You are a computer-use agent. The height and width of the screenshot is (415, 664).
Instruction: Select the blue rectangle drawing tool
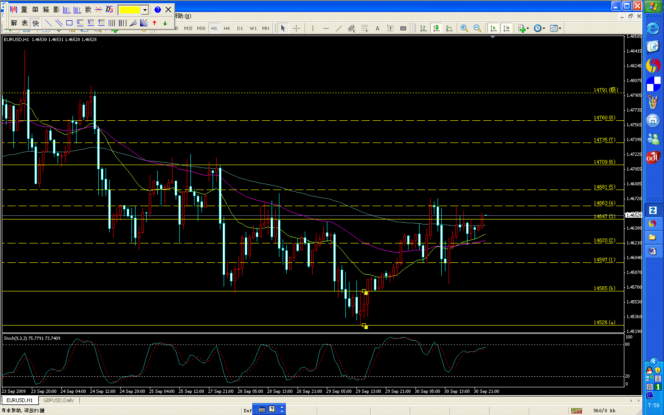(x=69, y=23)
